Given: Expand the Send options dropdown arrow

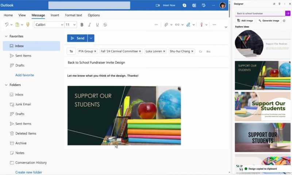Looking at the screenshot, I should [x=91, y=38].
